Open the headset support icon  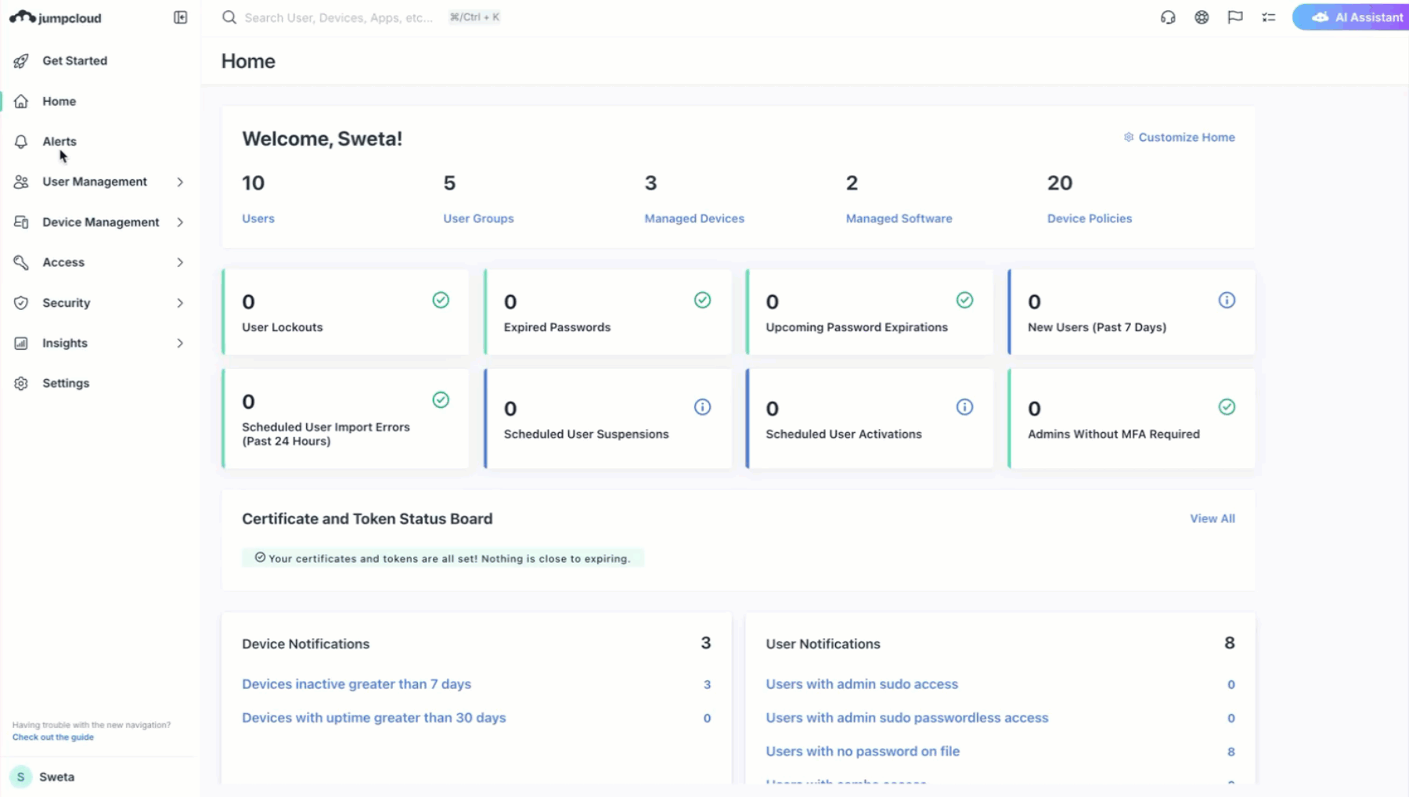point(1167,17)
